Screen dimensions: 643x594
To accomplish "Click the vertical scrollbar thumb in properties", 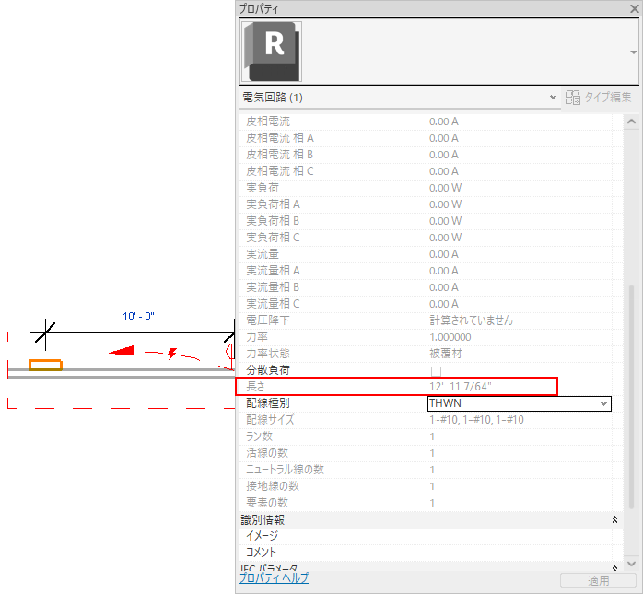I will [632, 397].
